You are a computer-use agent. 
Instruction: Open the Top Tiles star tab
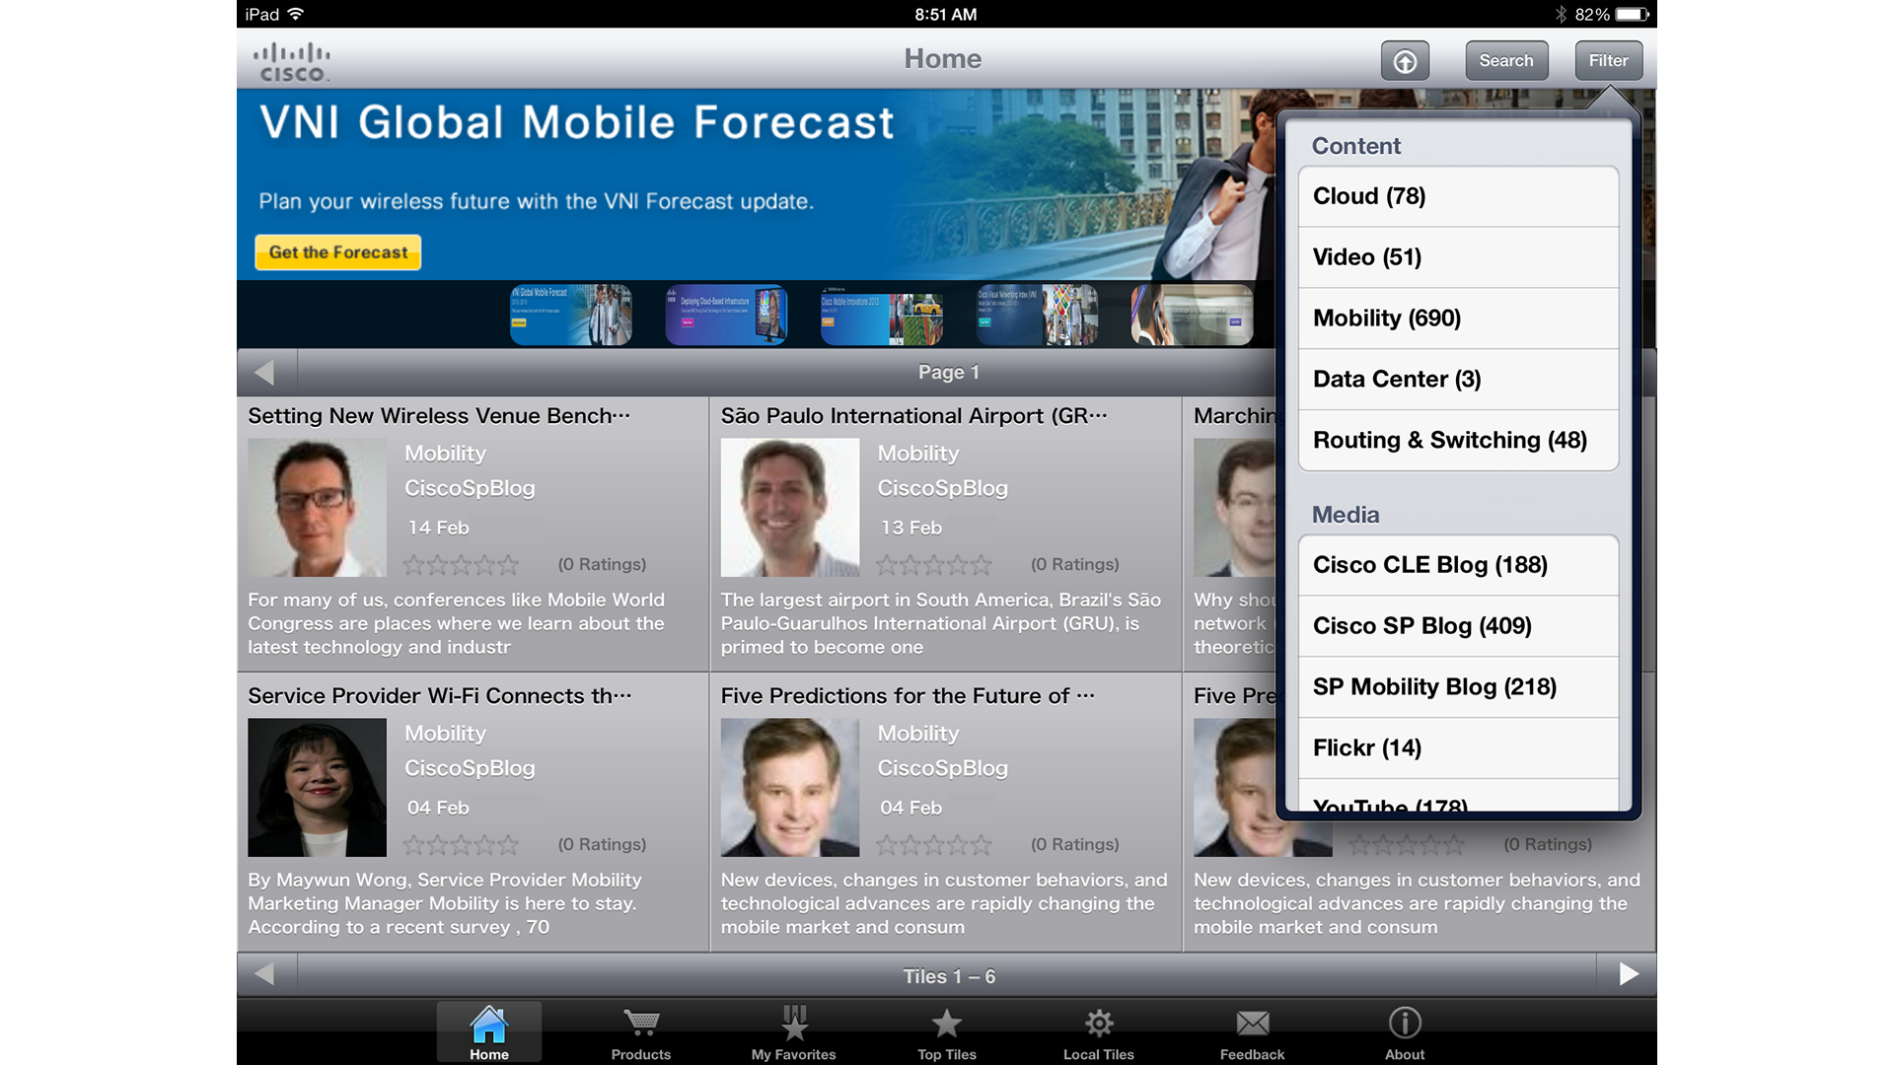947,1032
